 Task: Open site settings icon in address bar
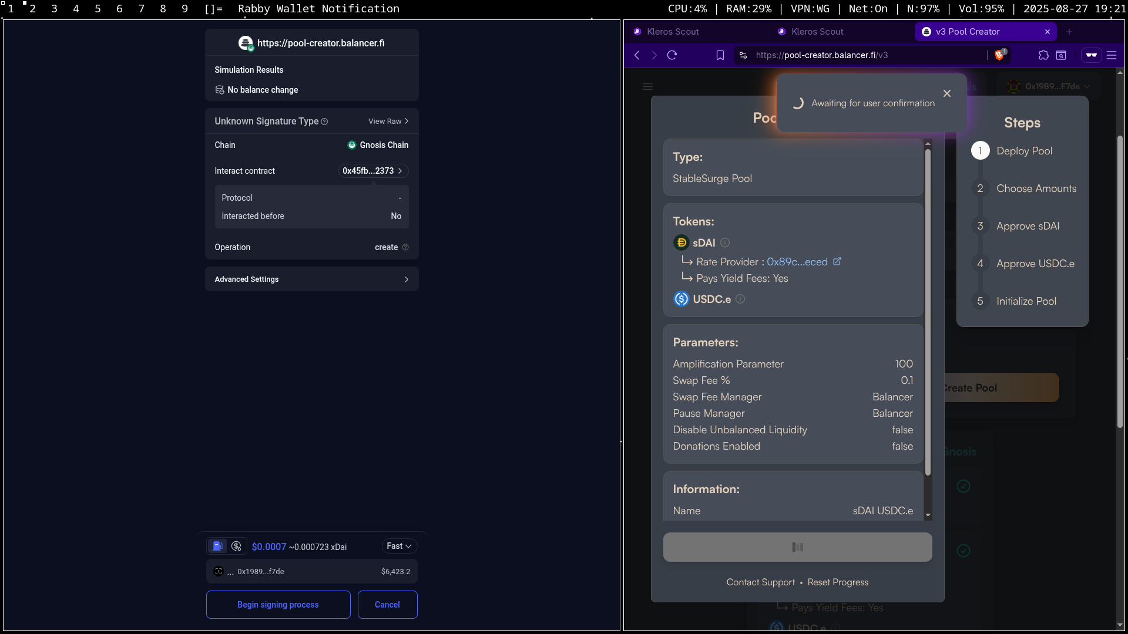click(743, 55)
